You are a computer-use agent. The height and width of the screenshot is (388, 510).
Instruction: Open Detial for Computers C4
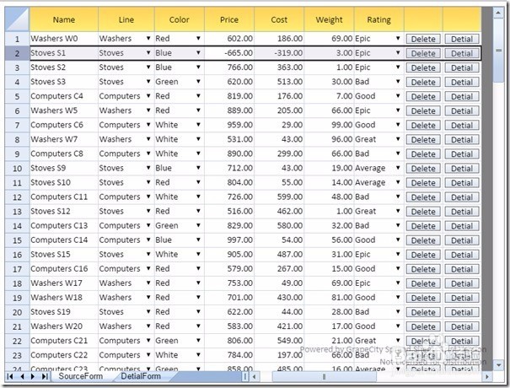coord(462,96)
